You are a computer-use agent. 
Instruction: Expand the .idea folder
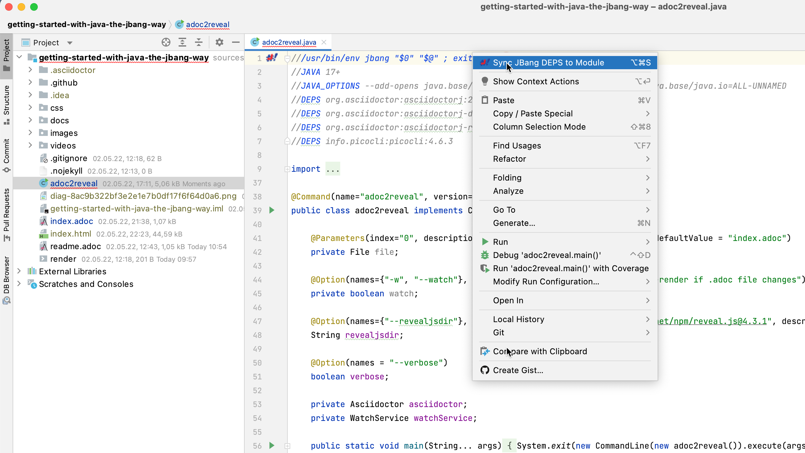[30, 95]
